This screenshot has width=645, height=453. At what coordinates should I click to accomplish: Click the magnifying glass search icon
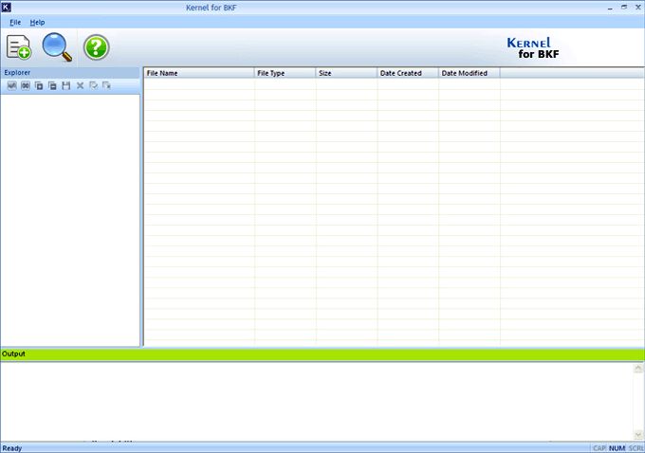57,47
